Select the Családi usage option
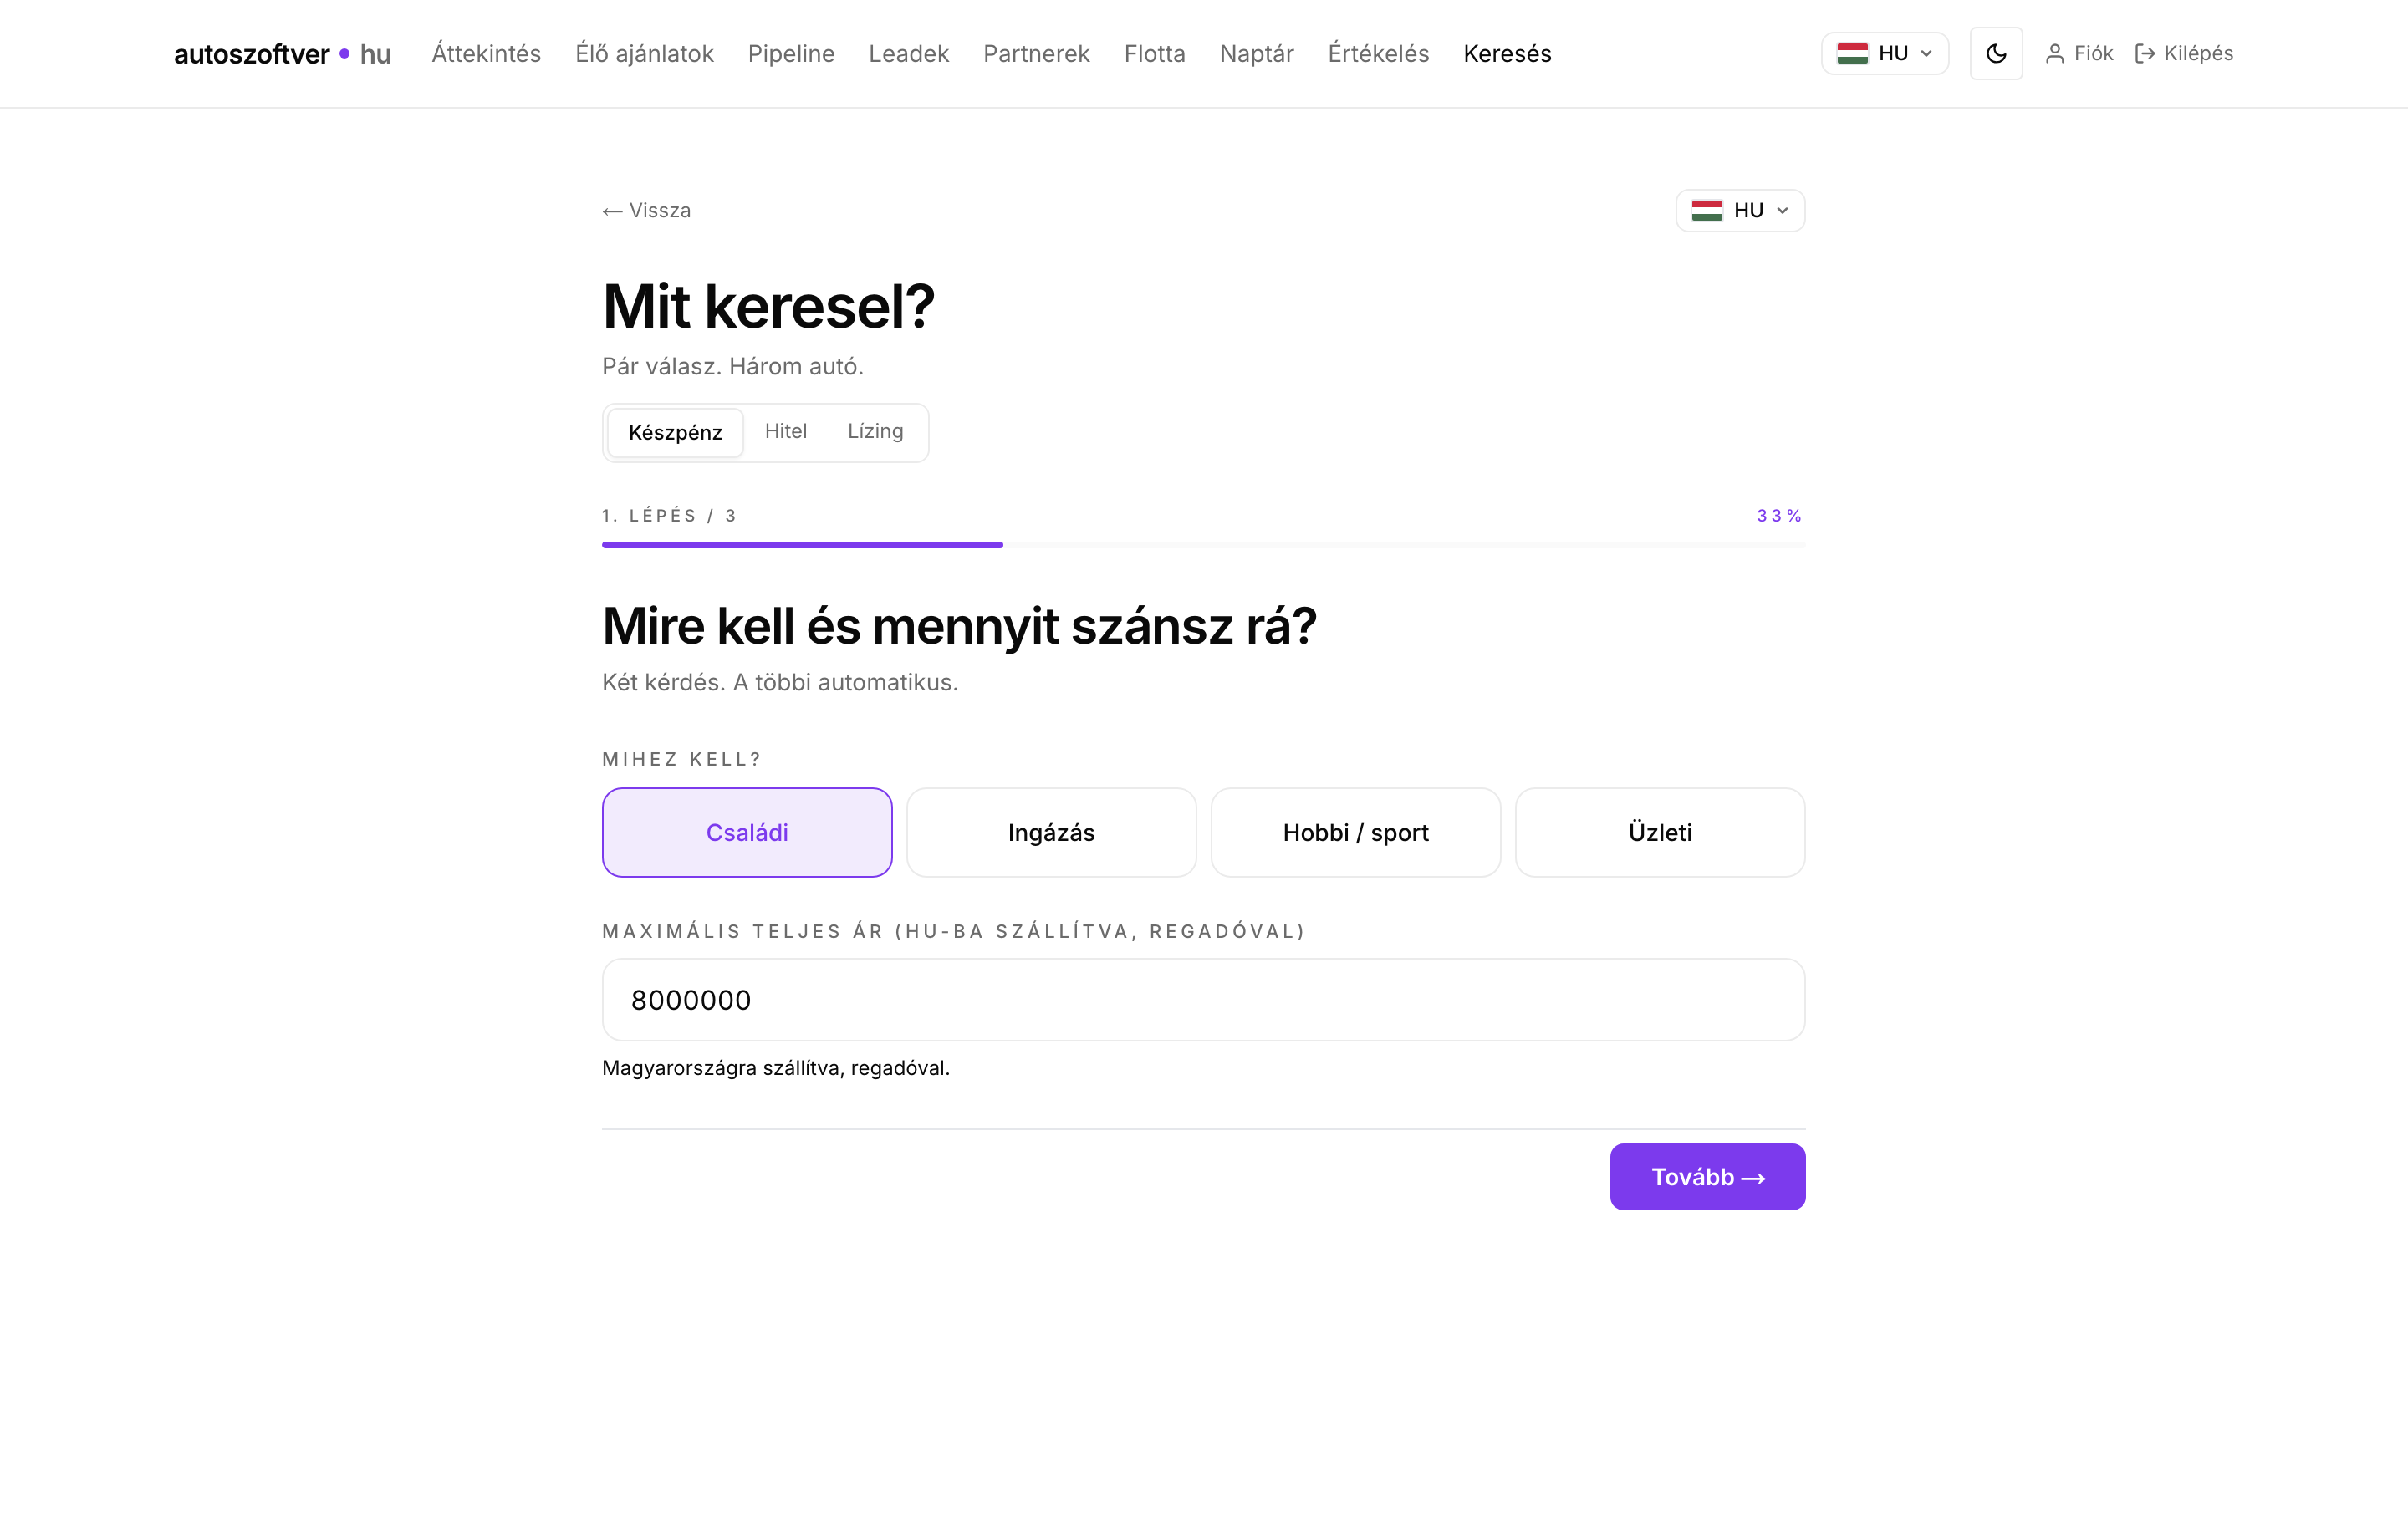Viewport: 2408px width, 1538px height. point(747,832)
